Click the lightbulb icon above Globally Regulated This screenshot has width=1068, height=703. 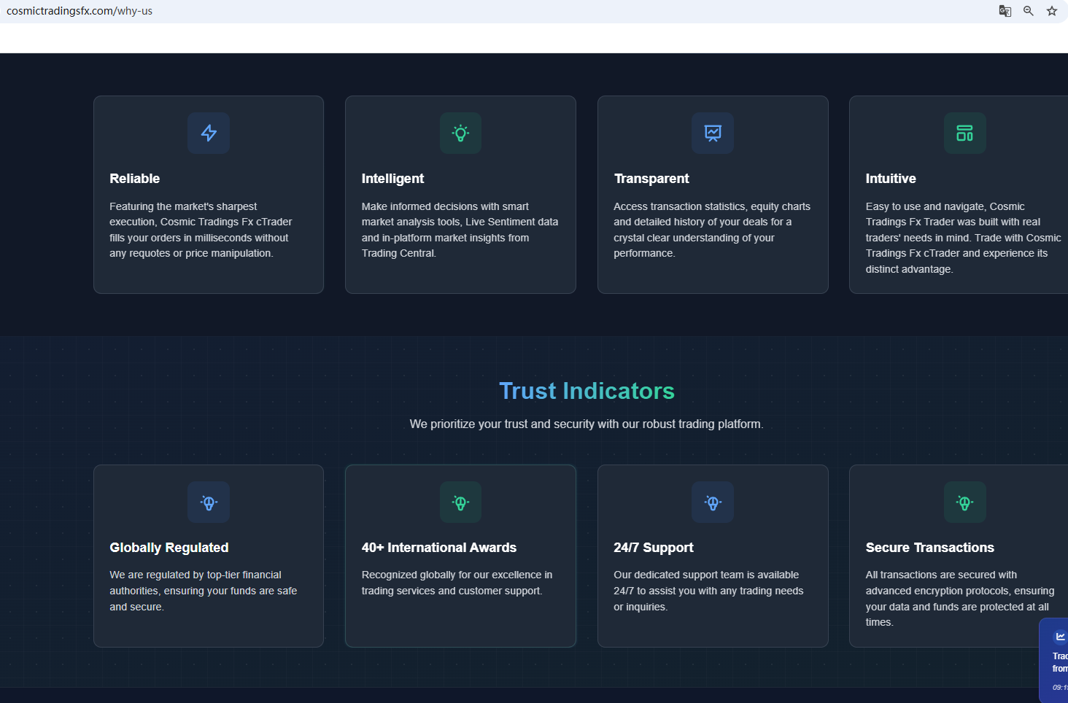pyautogui.click(x=209, y=502)
